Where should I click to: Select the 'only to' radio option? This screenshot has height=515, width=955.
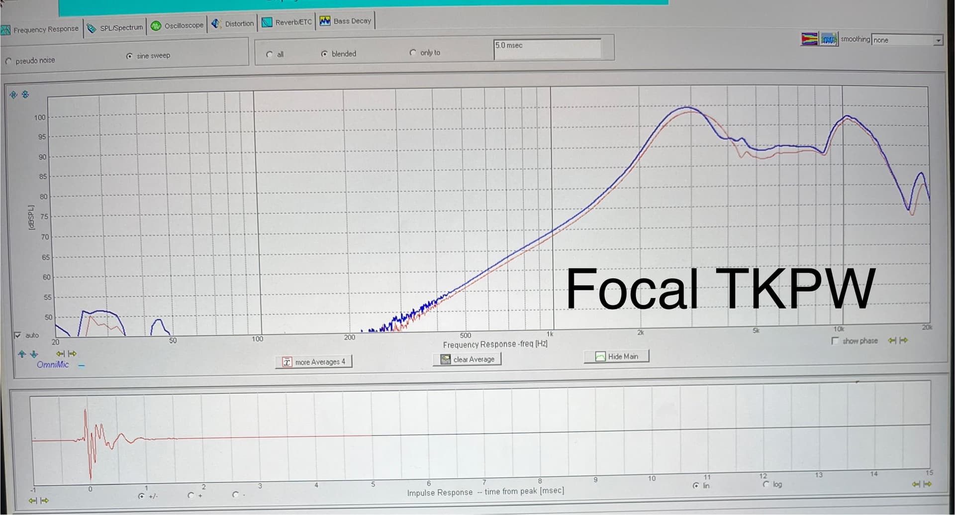[x=413, y=53]
